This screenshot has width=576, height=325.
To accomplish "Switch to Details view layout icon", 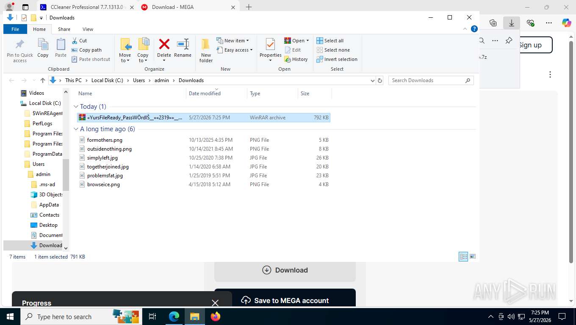I will 463,257.
